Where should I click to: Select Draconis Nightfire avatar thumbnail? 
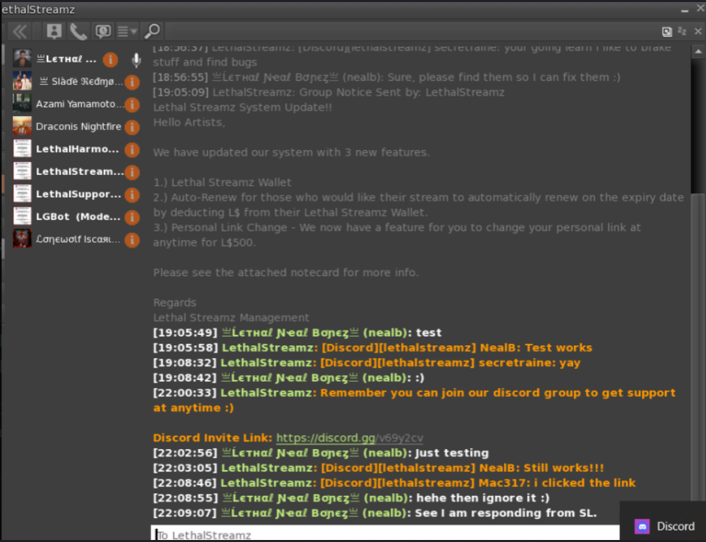click(x=22, y=126)
